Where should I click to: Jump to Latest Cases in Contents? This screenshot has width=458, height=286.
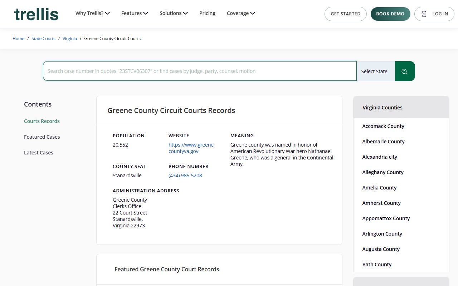[39, 153]
